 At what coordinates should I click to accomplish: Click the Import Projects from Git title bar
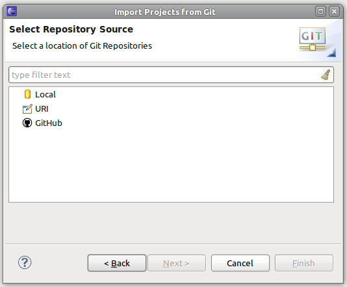click(165, 12)
